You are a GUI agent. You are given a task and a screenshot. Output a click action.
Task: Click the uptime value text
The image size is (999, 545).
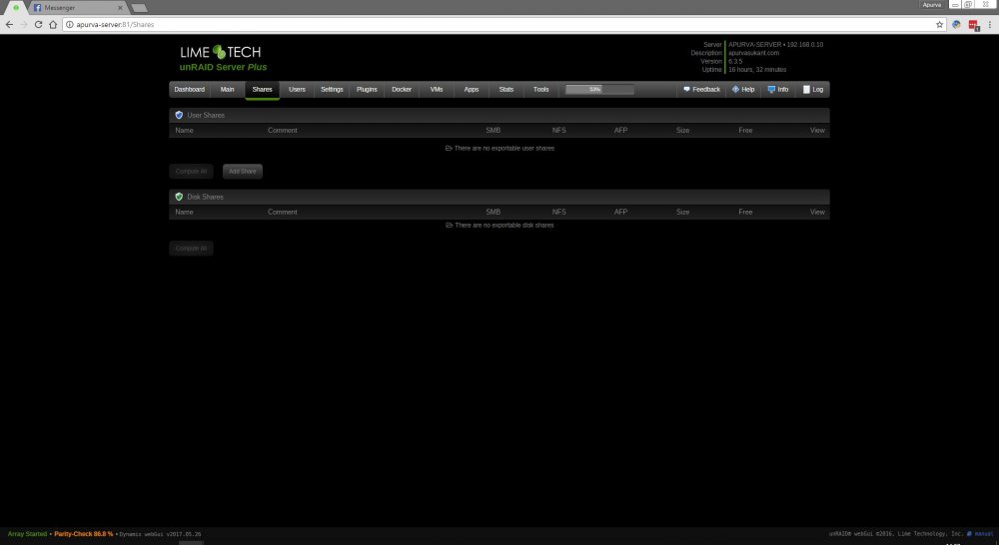pyautogui.click(x=757, y=70)
